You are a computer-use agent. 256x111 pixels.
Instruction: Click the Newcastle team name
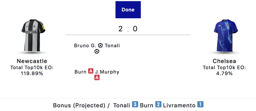[32, 61]
